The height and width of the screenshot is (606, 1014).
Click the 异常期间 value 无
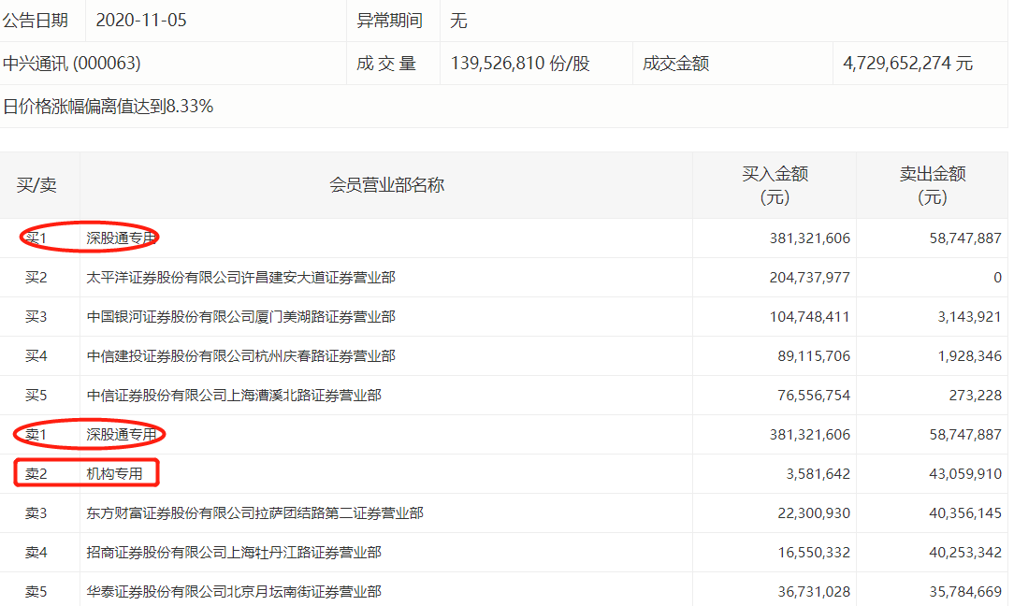pyautogui.click(x=458, y=21)
